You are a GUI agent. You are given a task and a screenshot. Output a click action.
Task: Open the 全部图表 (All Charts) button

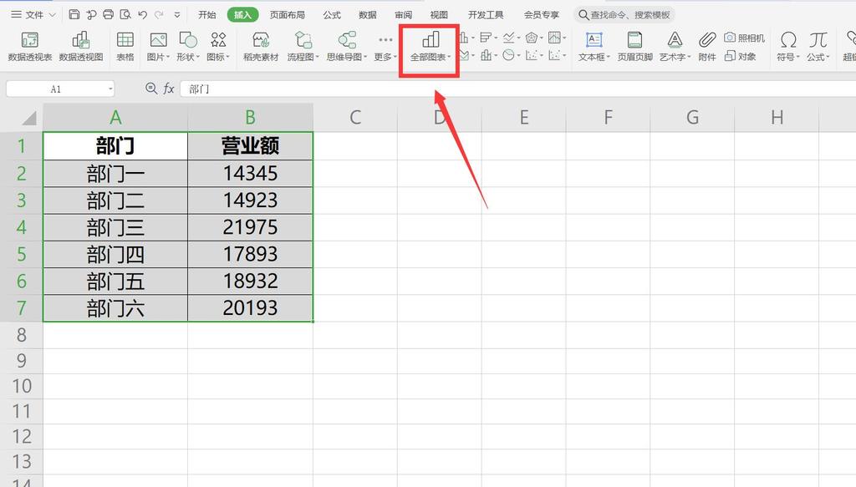[430, 47]
